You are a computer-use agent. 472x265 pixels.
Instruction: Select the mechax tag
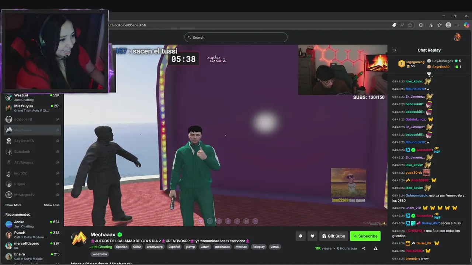click(241, 247)
